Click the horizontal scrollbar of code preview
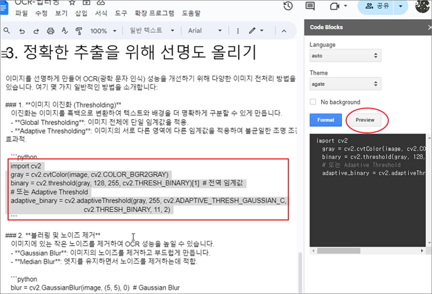 (339, 250)
